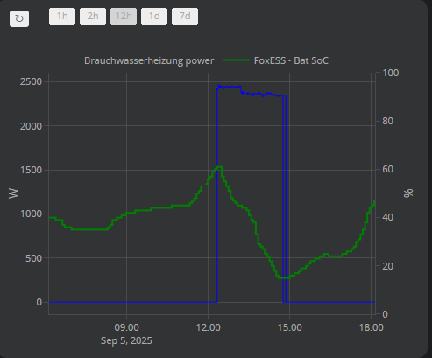Screen dimensions: 432x358
Task: Select the 2h time range
Action: [93, 16]
